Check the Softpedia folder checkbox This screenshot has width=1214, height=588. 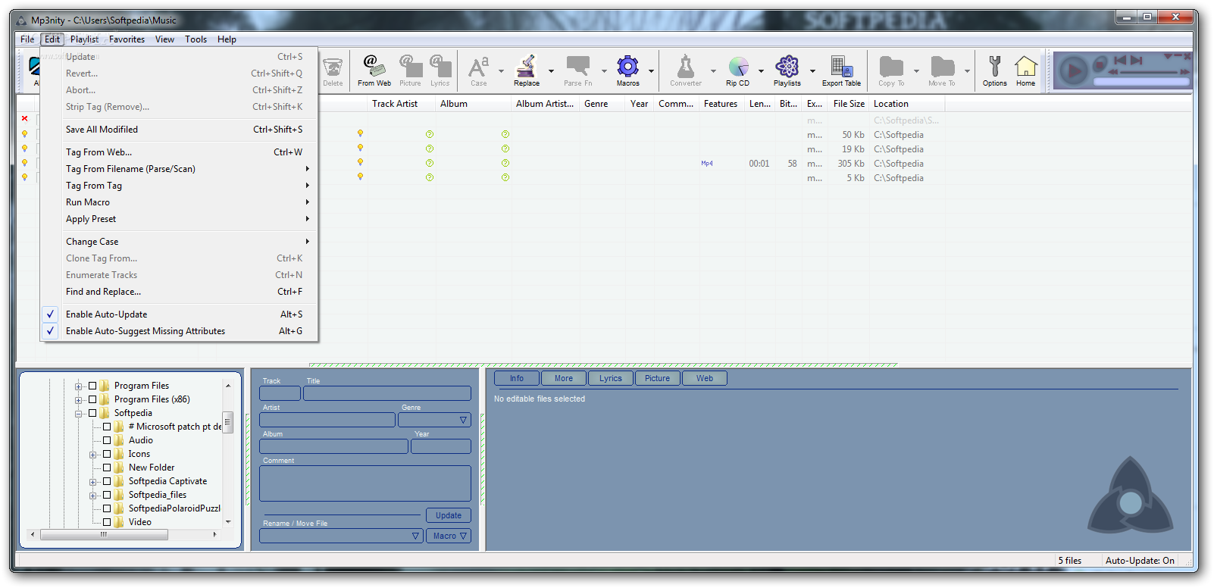pyautogui.click(x=92, y=413)
